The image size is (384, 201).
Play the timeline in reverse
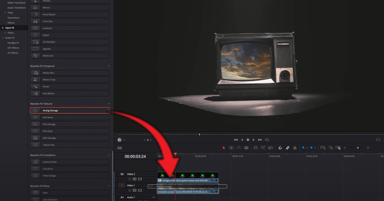pyautogui.click(x=242, y=140)
